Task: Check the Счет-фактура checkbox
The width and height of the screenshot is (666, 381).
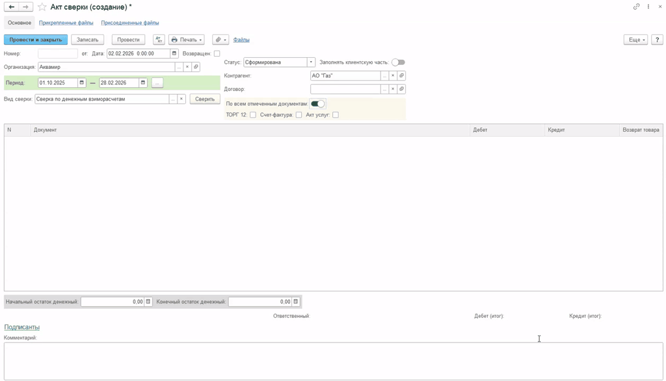Action: point(299,115)
